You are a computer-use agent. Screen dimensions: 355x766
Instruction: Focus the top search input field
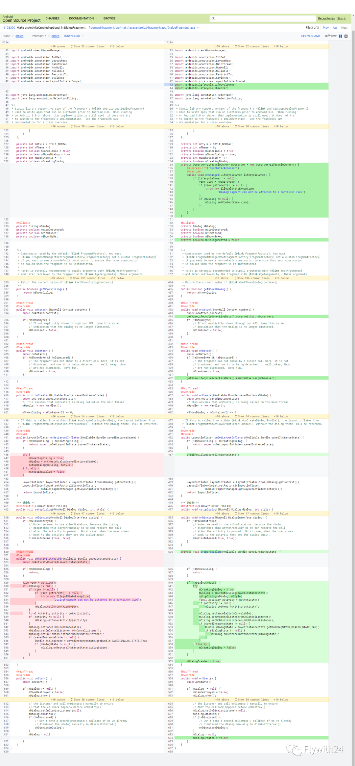pyautogui.click(x=263, y=18)
